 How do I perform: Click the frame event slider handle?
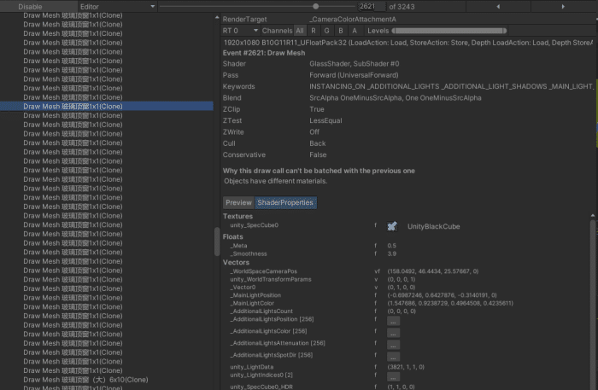(315, 7)
